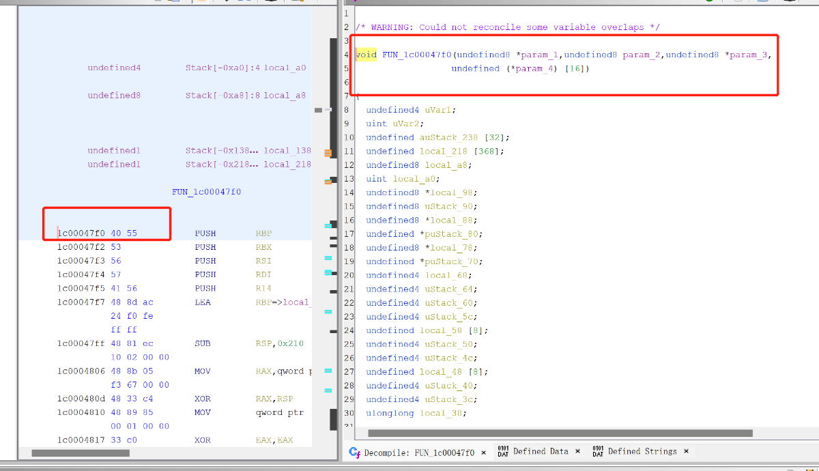Click address 1c00047f3 in the listing

coord(81,261)
